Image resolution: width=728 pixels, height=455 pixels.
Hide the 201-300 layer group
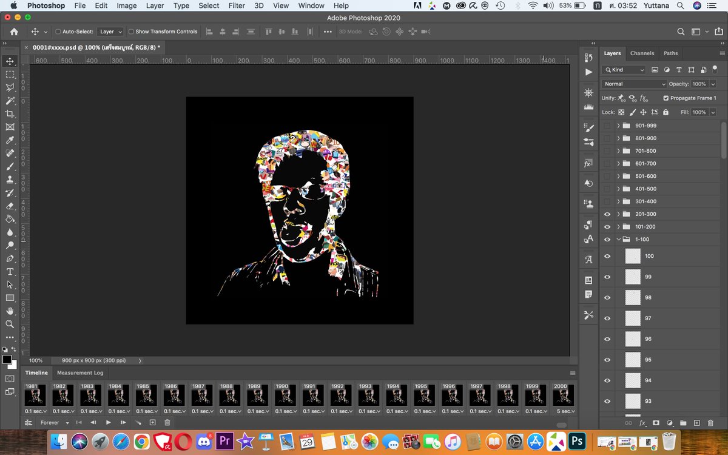[607, 214]
